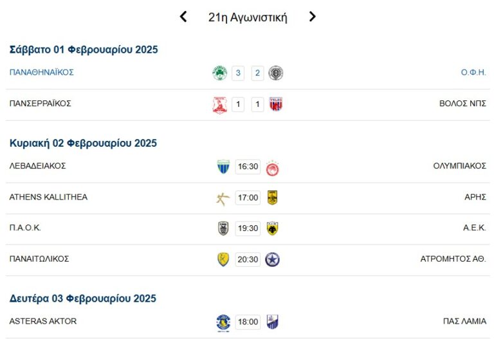The height and width of the screenshot is (339, 494).
Task: Go to previous matchday with left chevron
Action: 183,17
